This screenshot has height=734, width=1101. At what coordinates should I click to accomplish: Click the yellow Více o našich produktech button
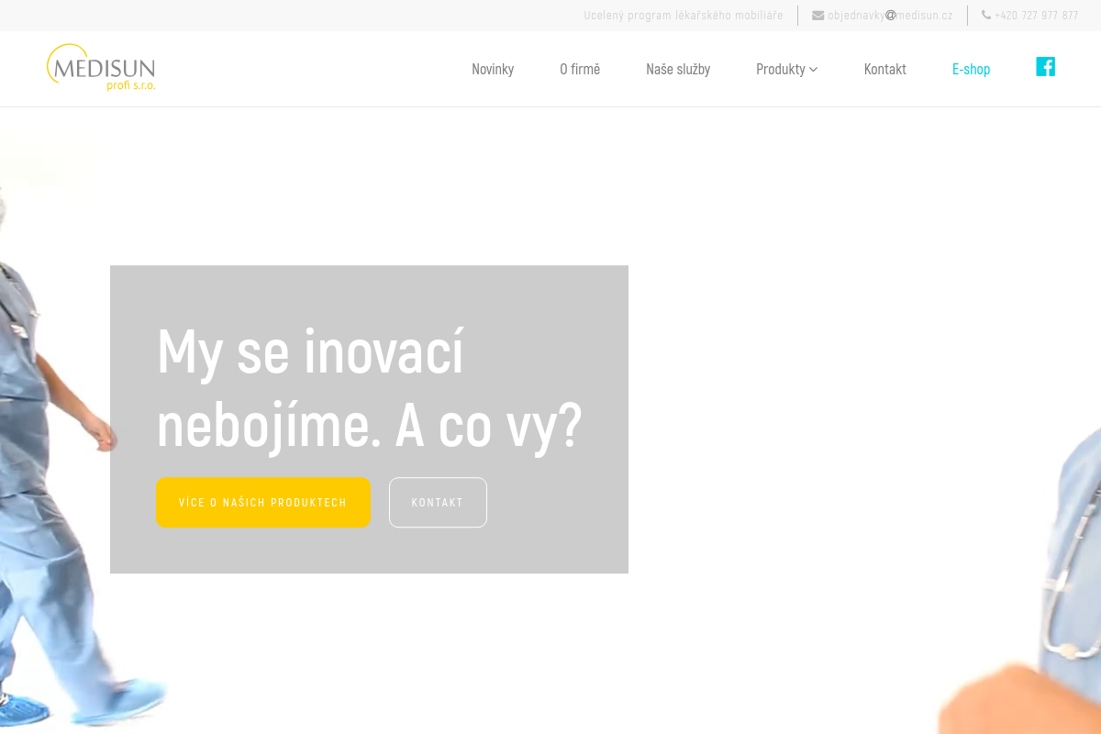click(262, 503)
